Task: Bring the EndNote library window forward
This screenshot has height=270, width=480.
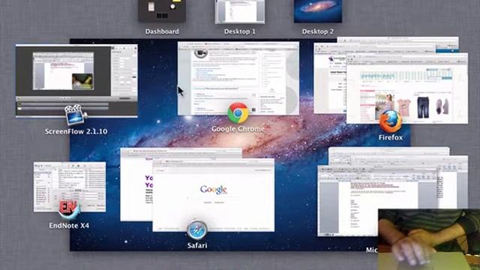Action: (x=70, y=187)
